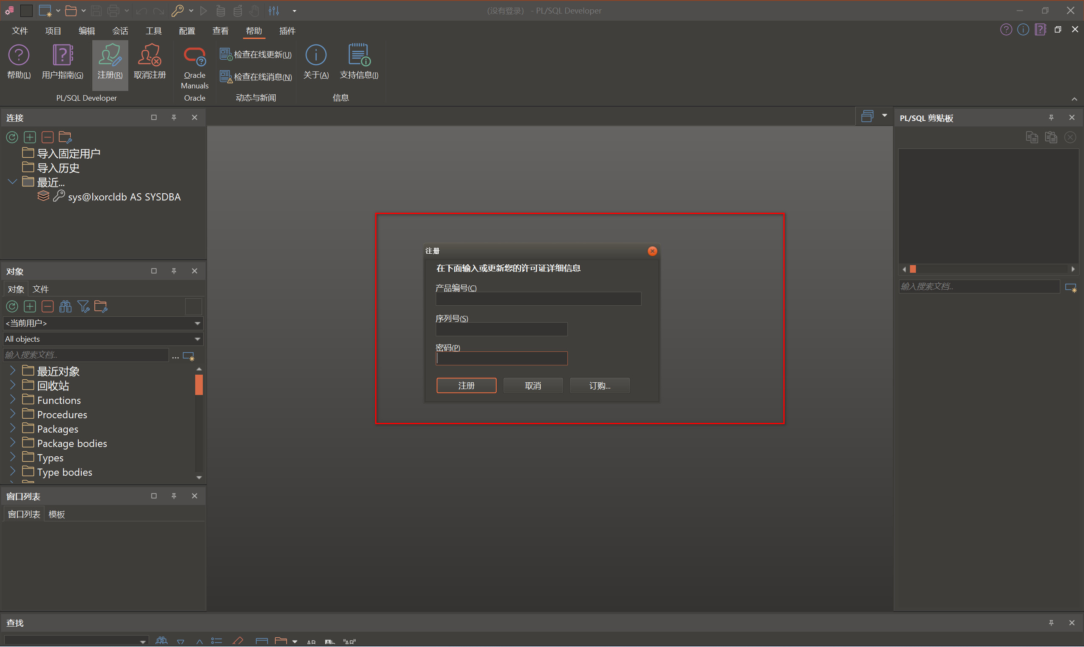This screenshot has width=1084, height=647.
Task: Click the Oracle Manuals ribbon icon
Action: [194, 57]
